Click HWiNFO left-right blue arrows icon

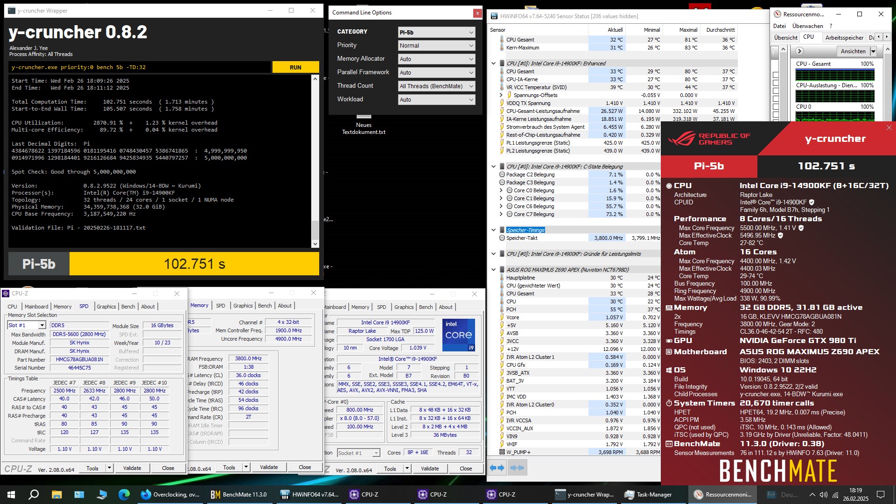click(497, 468)
